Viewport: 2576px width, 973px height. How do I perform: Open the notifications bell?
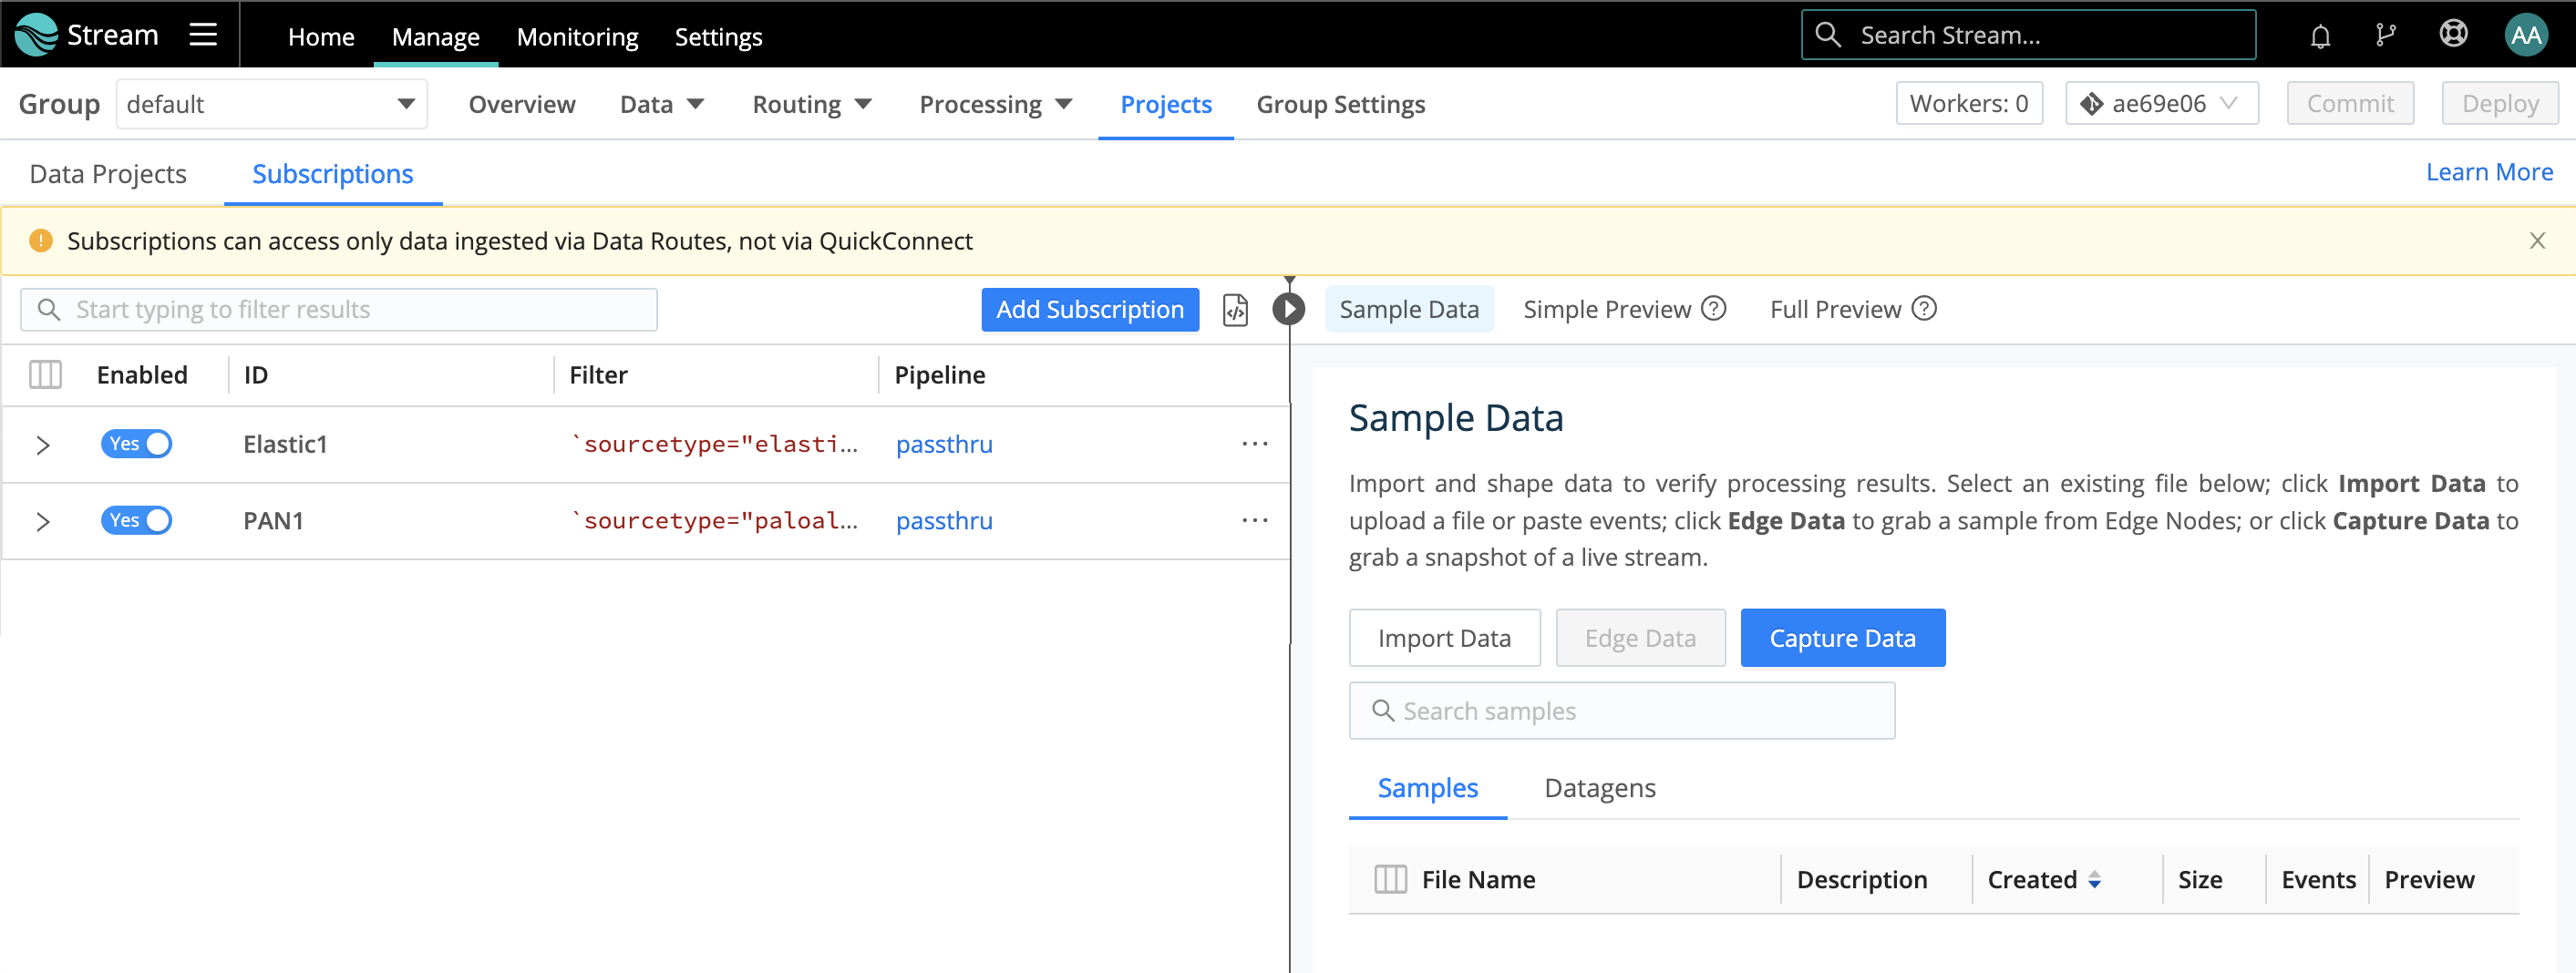tap(2320, 36)
